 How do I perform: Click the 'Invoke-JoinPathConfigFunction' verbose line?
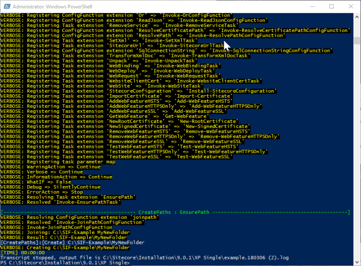click(x=67, y=227)
